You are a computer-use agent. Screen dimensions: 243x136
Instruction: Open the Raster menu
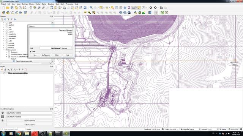(44, 4)
